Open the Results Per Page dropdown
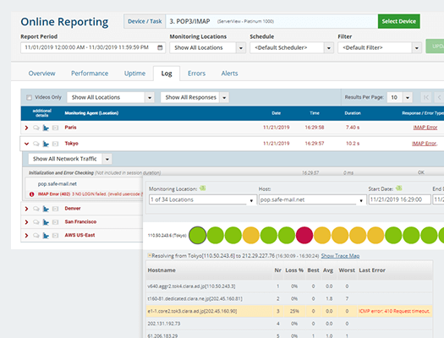The image size is (444, 338). coord(399,97)
